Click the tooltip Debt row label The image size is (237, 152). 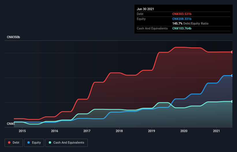pos(140,14)
